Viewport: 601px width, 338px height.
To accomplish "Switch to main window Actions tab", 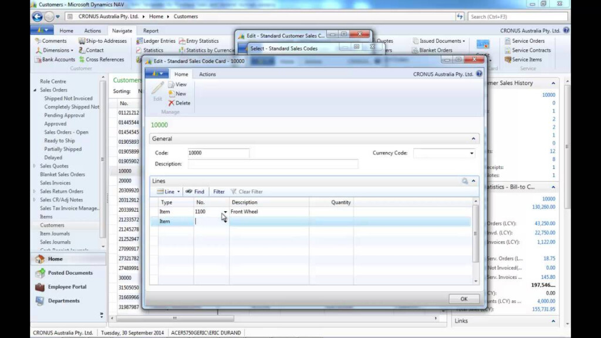I will point(92,31).
